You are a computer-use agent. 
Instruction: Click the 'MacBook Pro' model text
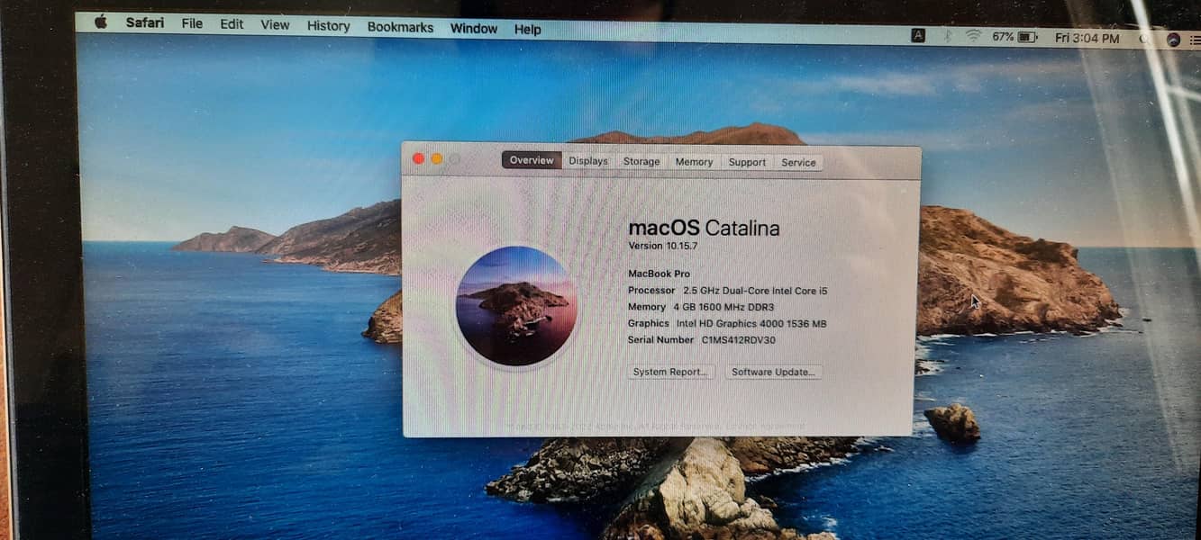click(x=659, y=274)
